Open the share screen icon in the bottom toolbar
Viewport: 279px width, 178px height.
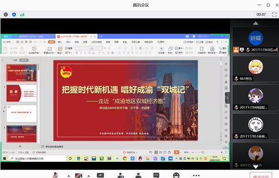[x=100, y=176]
